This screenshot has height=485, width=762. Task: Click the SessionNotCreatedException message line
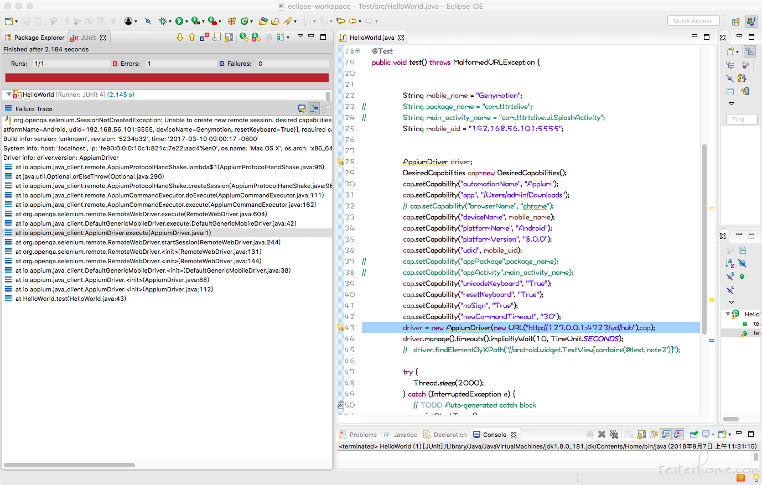168,120
